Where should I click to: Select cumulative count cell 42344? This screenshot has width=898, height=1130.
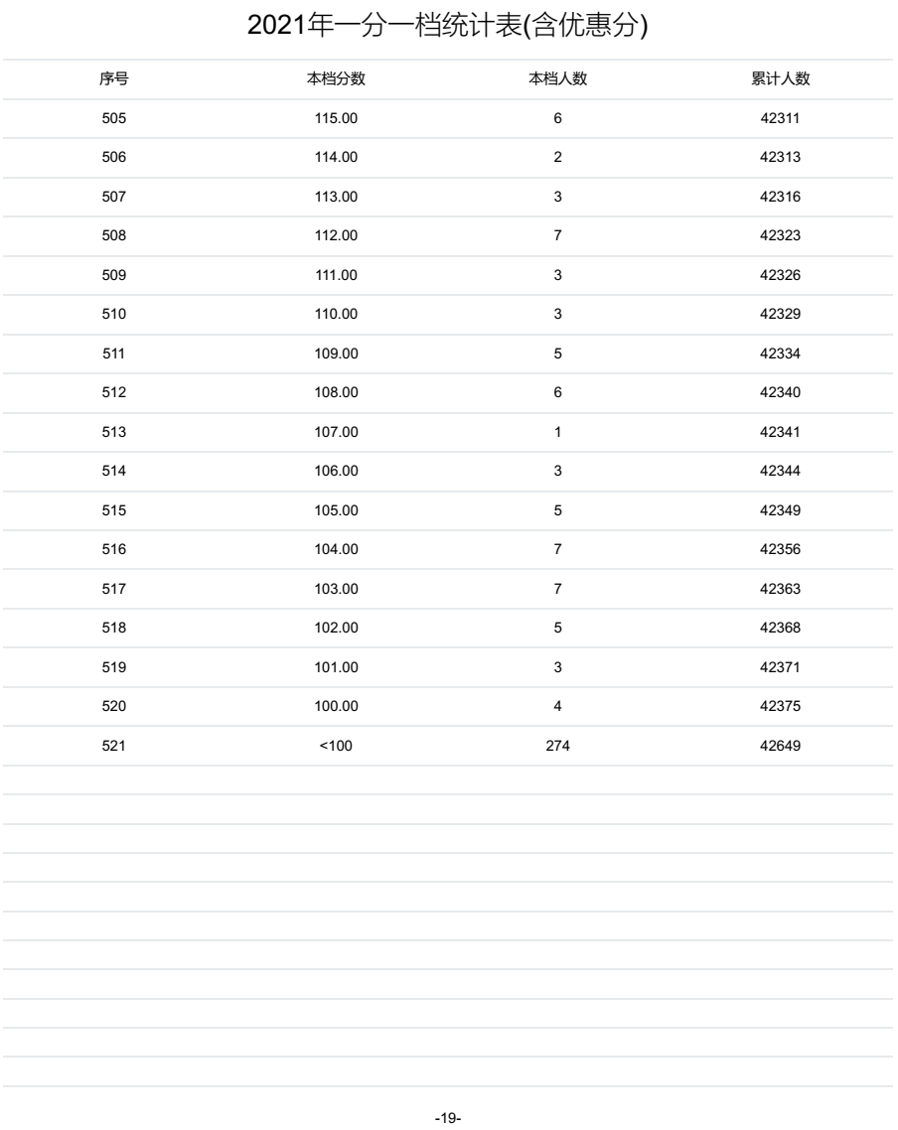tap(780, 471)
